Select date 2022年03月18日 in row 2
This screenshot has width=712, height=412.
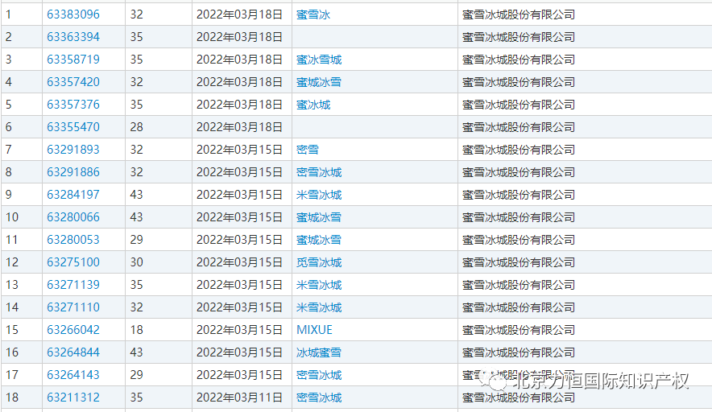pos(240,37)
